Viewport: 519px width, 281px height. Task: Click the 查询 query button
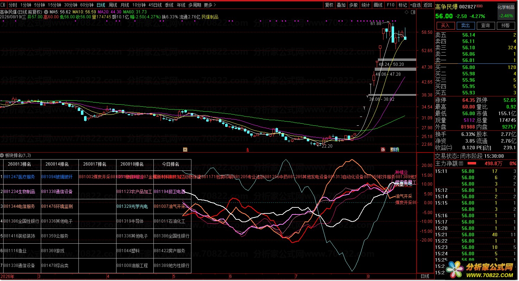[486, 26]
